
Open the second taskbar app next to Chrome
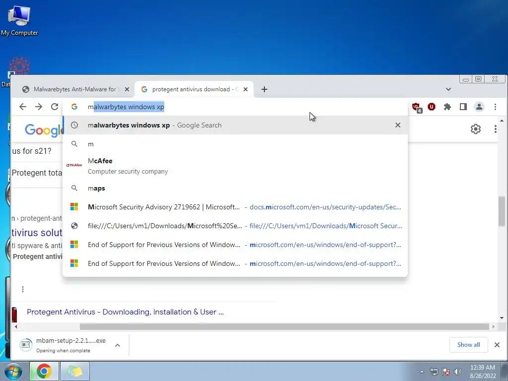pos(74,371)
